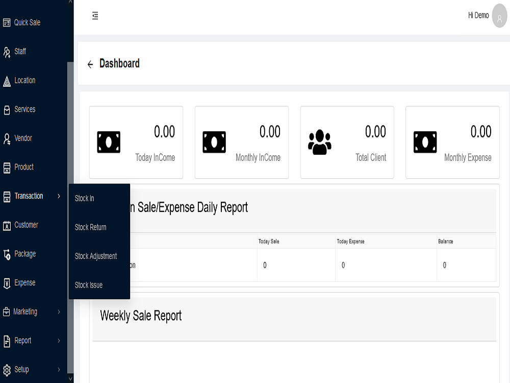Expand the Transaction submenu chevron
The width and height of the screenshot is (510, 383).
click(x=59, y=196)
